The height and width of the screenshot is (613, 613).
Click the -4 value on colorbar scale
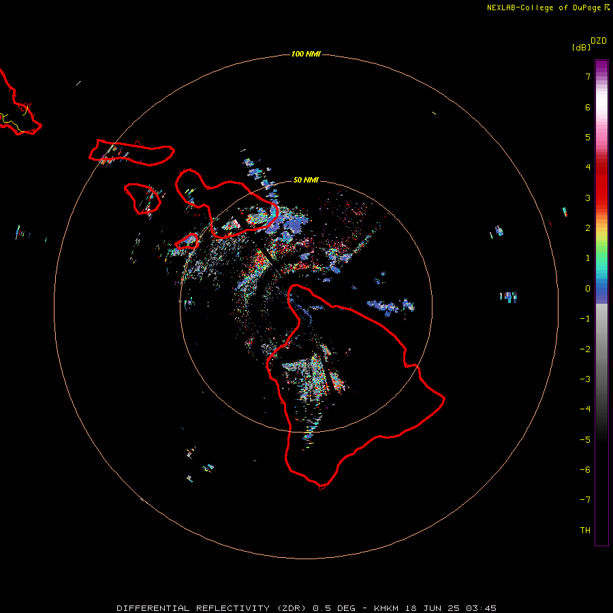click(585, 409)
